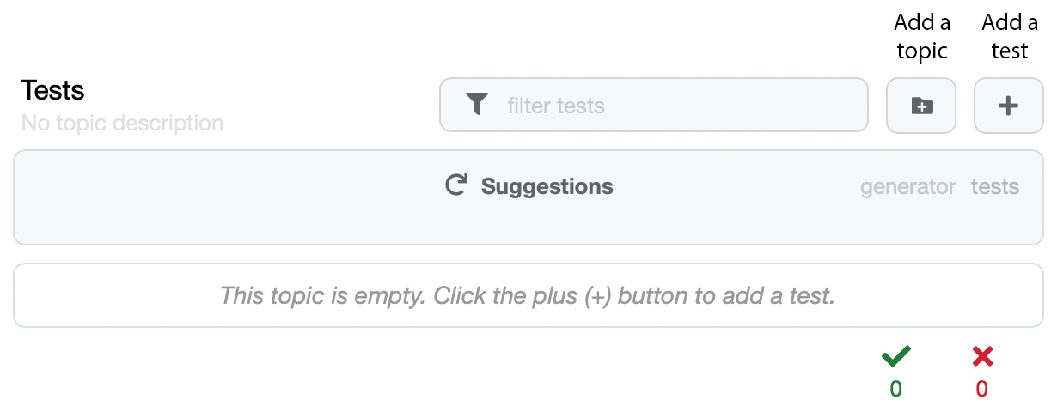
Task: Click the Tests topic title
Action: point(52,90)
